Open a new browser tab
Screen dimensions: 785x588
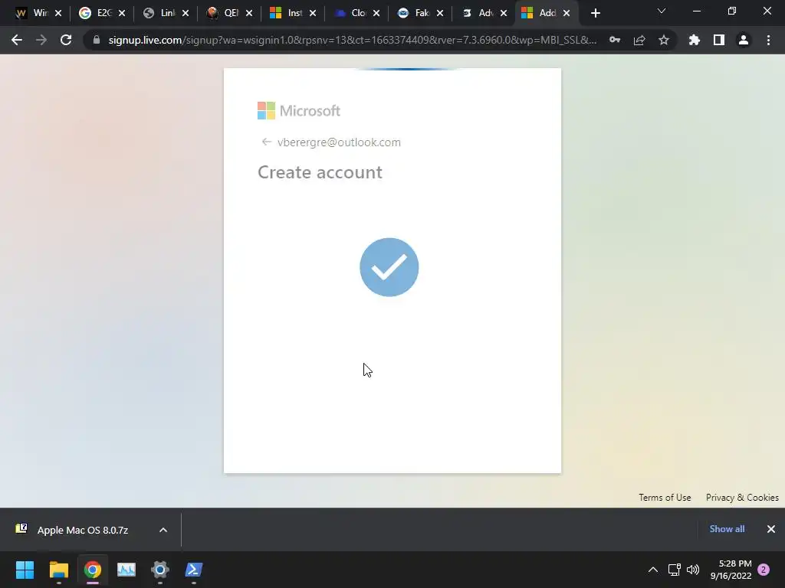tap(595, 13)
